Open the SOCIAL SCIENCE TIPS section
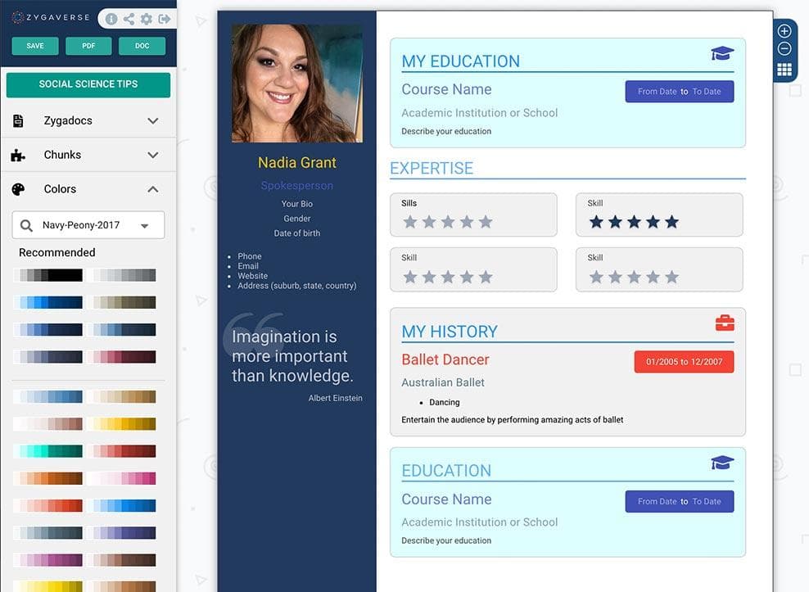 point(88,84)
